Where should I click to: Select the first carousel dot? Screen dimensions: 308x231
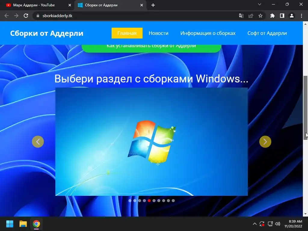pyautogui.click(x=130, y=201)
